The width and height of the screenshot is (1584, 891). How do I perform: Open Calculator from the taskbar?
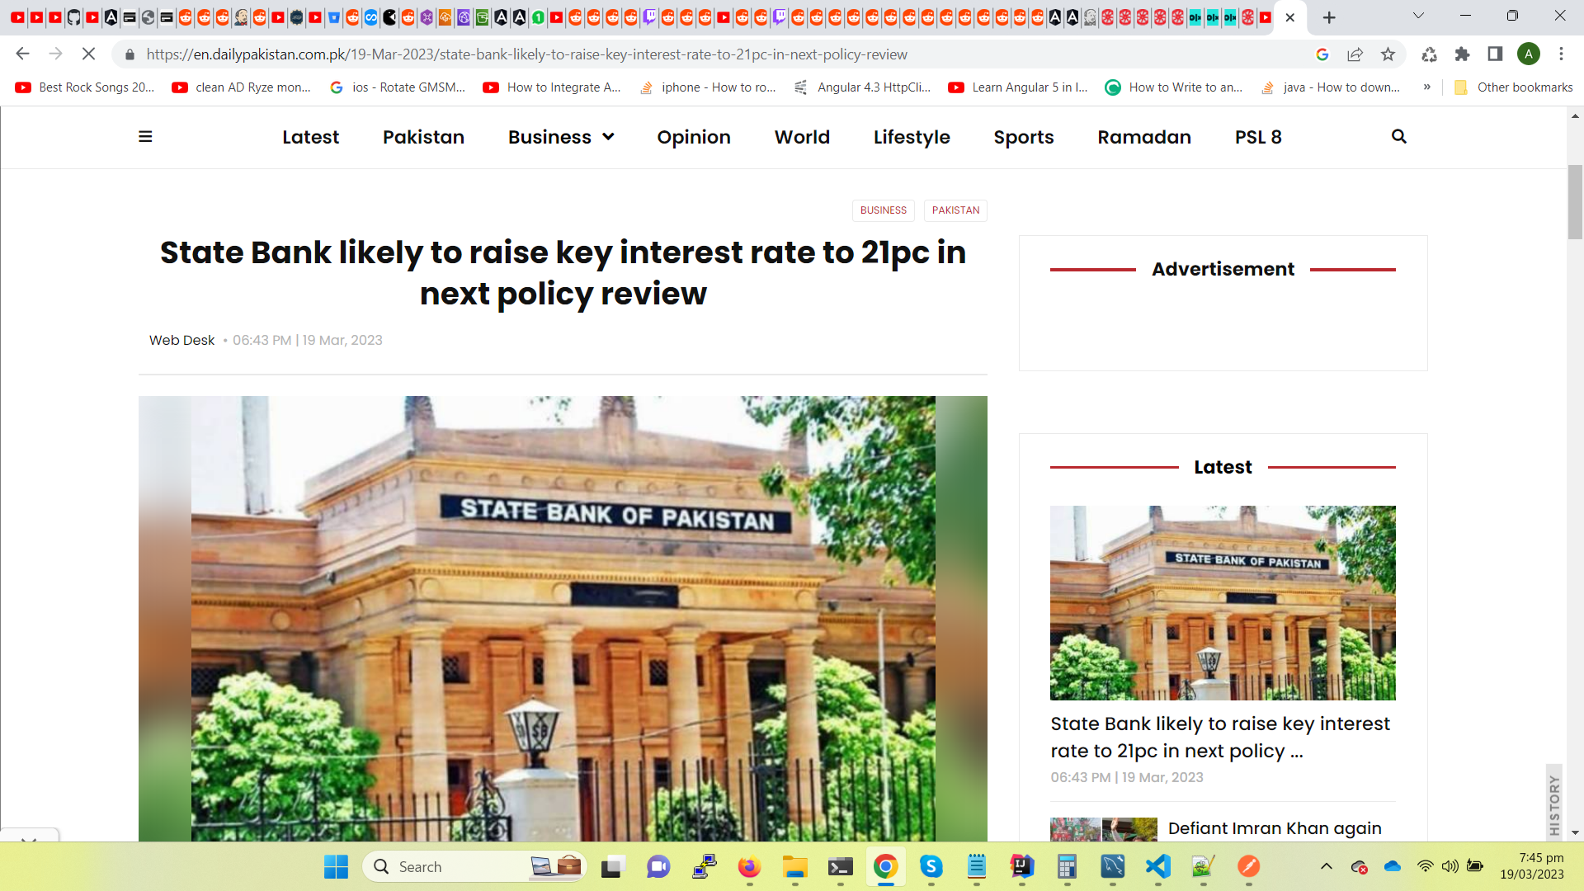(x=1067, y=866)
